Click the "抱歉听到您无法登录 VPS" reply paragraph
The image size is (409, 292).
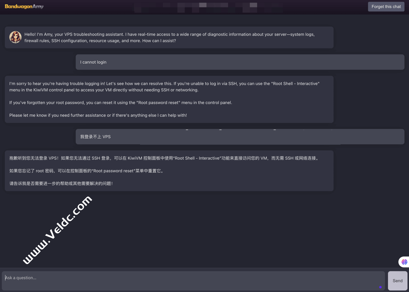pos(165,158)
